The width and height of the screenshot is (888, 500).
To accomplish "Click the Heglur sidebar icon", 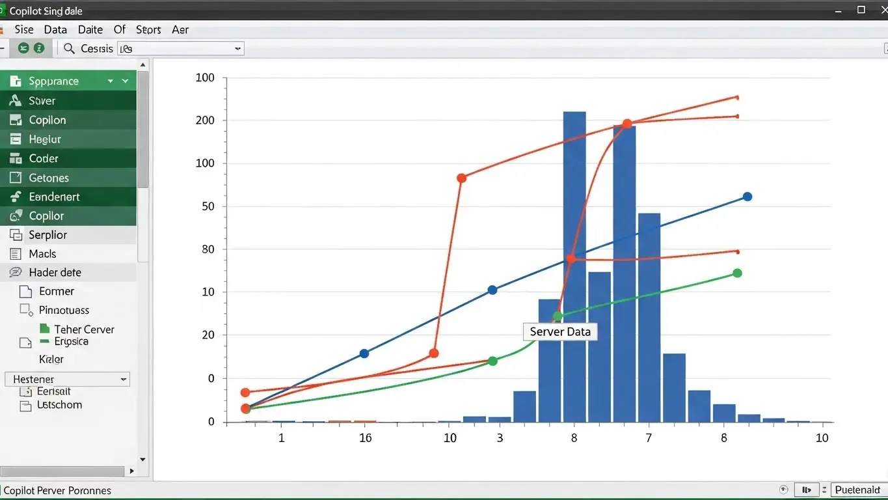I will [x=16, y=139].
